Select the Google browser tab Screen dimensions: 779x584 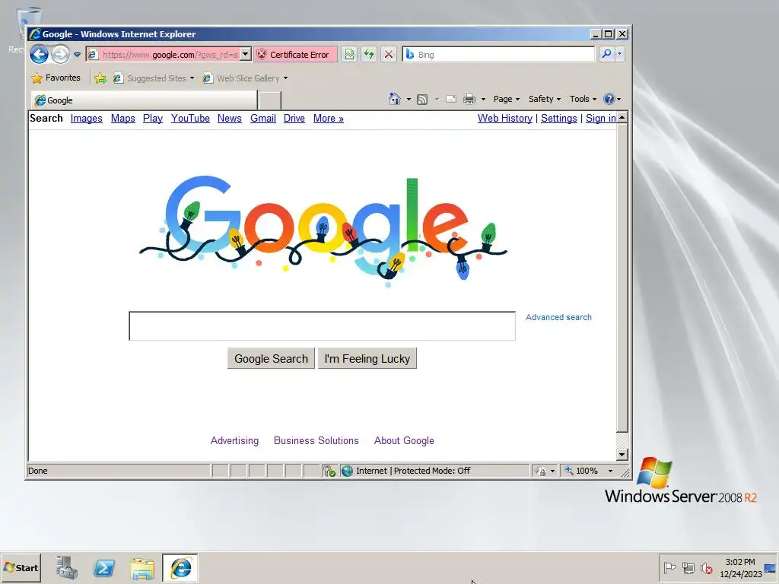click(144, 100)
